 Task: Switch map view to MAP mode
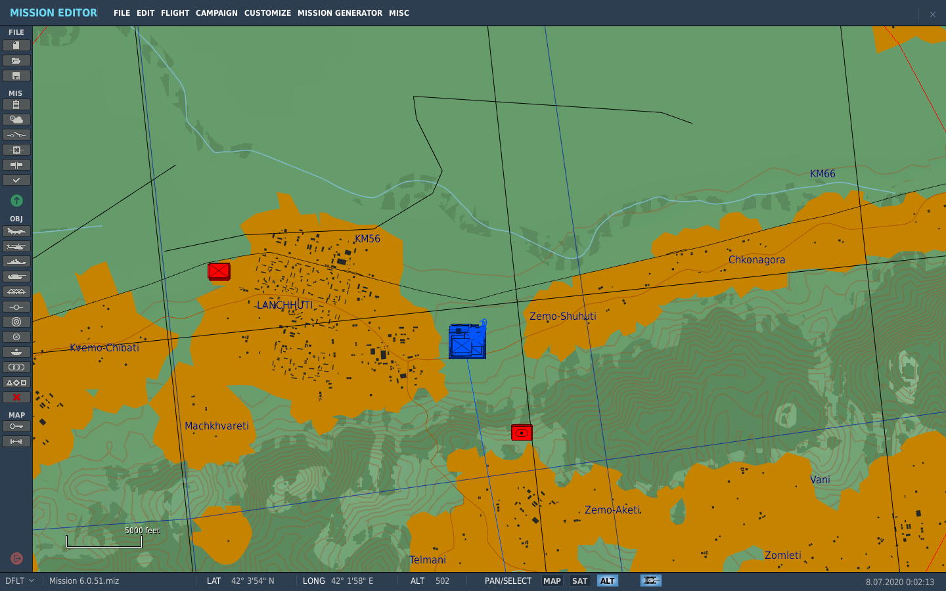click(552, 580)
